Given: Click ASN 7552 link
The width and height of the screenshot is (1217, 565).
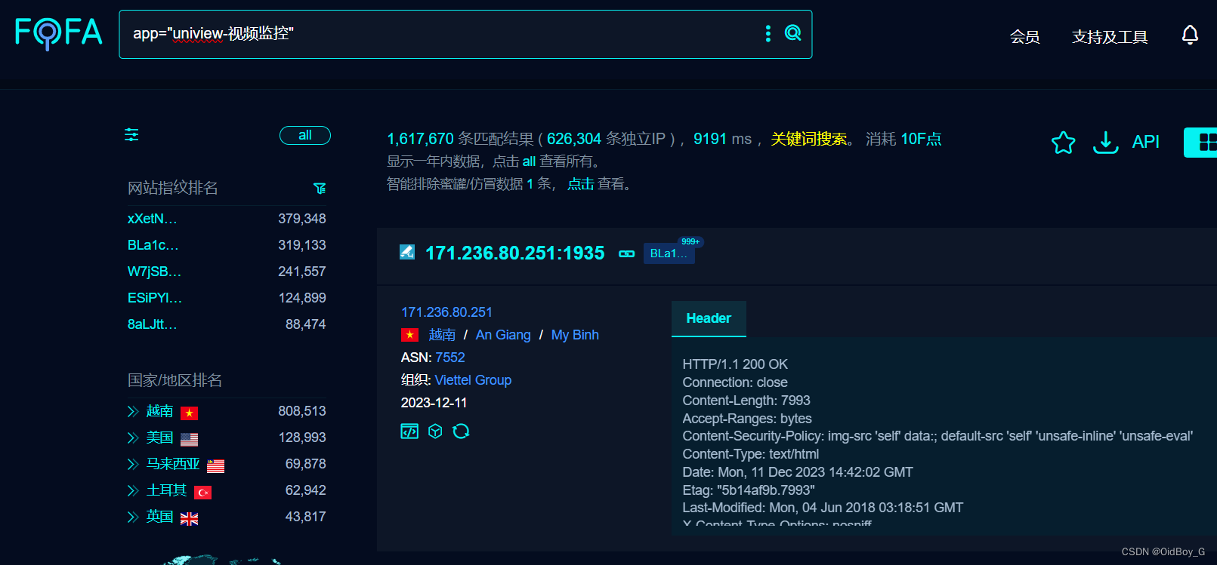Looking at the screenshot, I should click(x=450, y=358).
